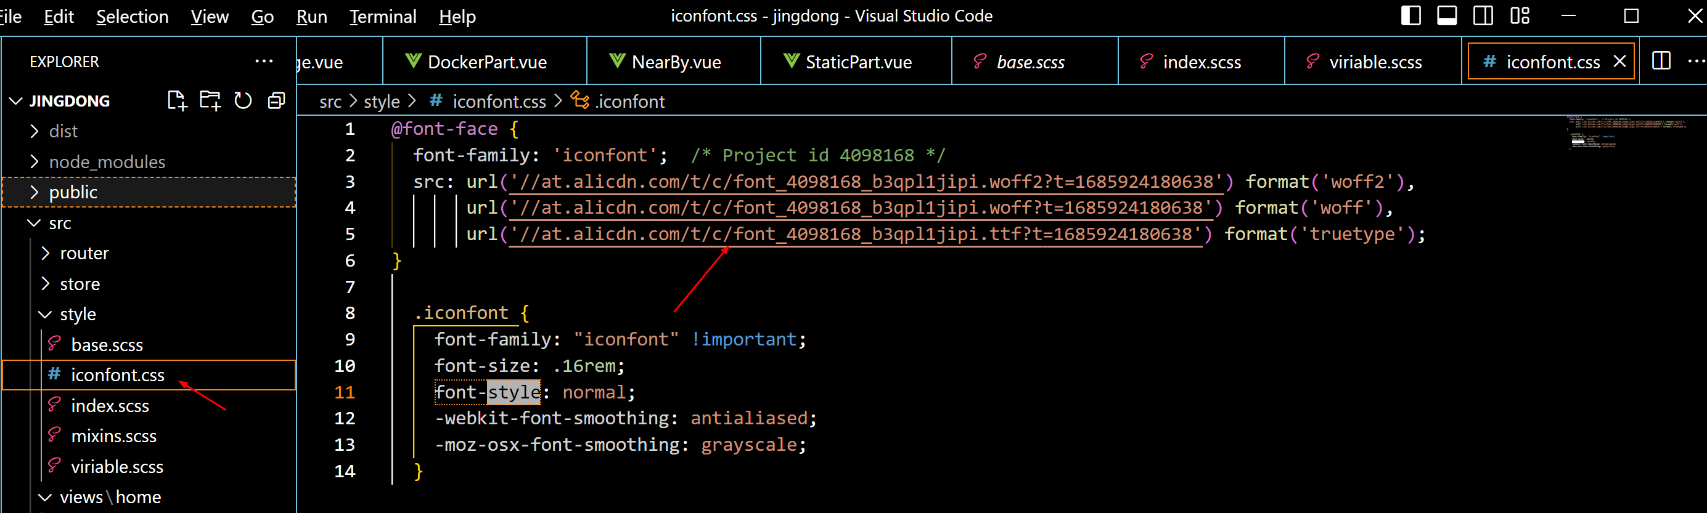Click the Sass icon next to mixins.scss
Image resolution: width=1707 pixels, height=513 pixels.
pyautogui.click(x=54, y=435)
